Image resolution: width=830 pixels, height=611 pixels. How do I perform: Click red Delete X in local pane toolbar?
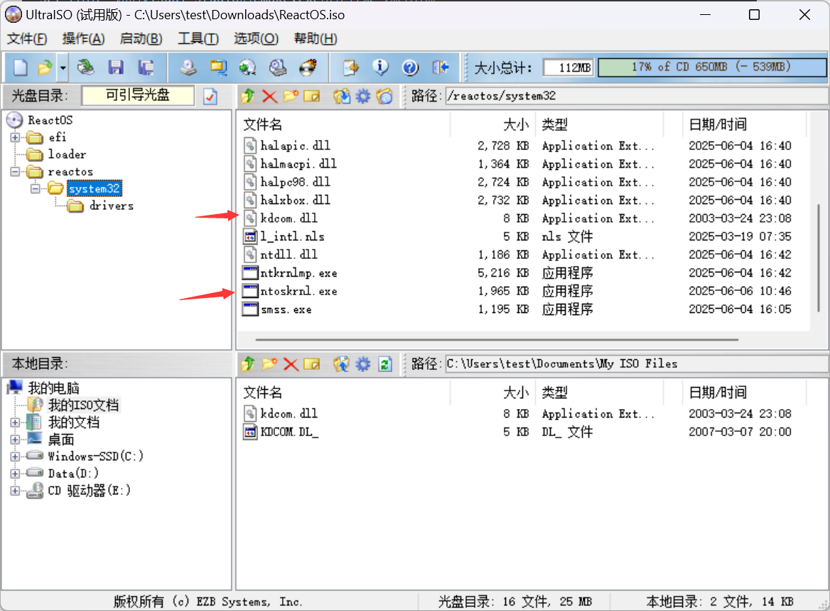click(291, 364)
